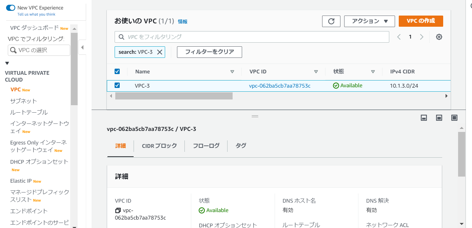Copy VPC ID using the copy icon
This screenshot has height=228, width=472.
(118, 210)
